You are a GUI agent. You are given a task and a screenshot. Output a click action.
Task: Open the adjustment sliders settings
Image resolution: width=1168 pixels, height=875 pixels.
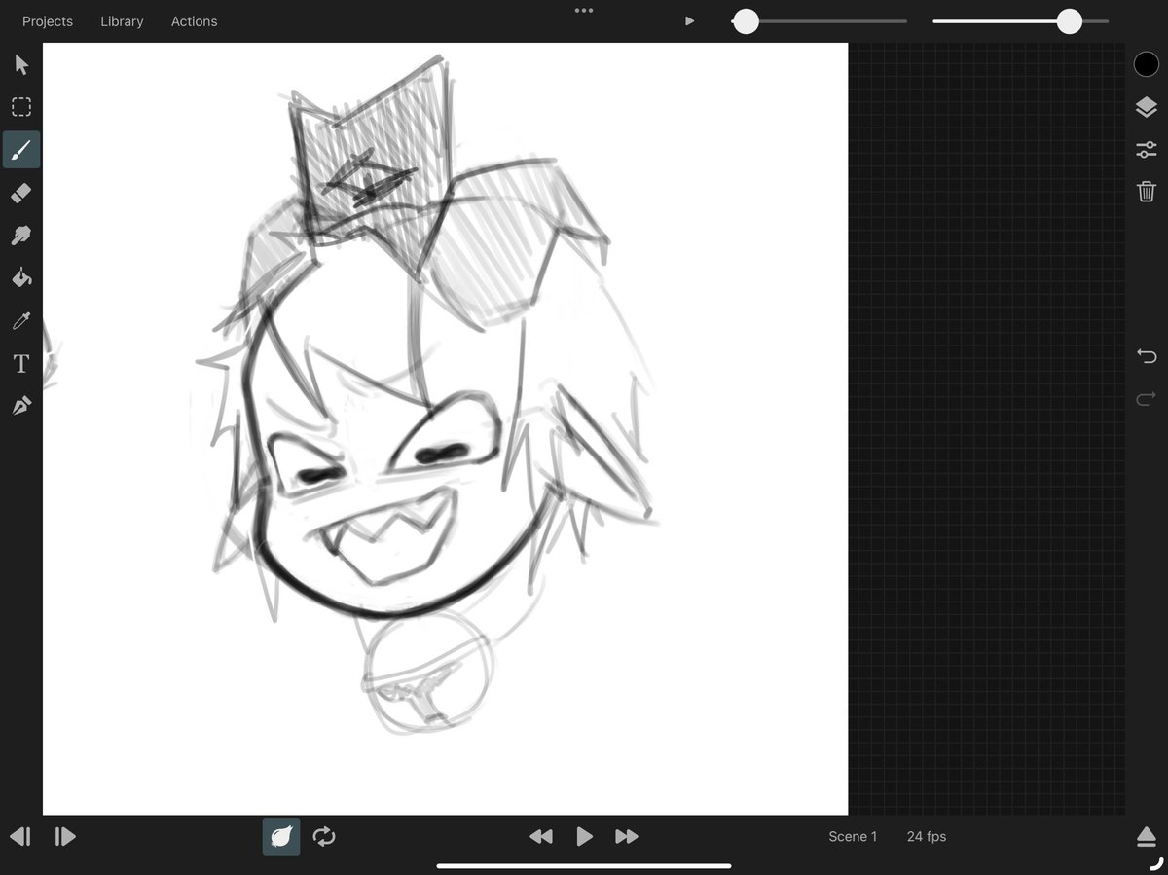(x=1147, y=150)
